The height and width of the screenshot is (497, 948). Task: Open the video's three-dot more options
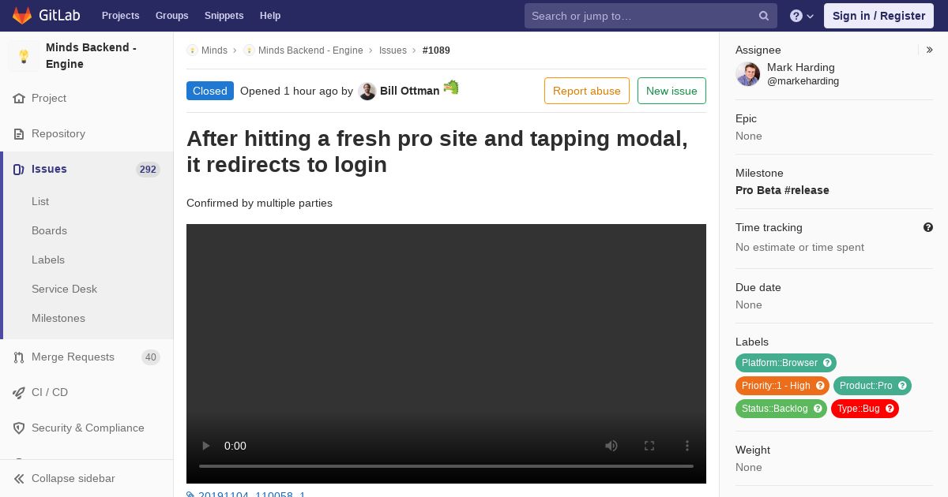point(687,446)
